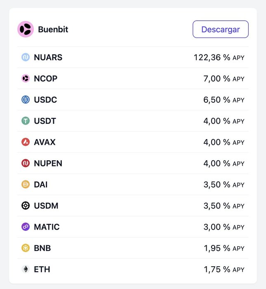266x289 pixels.
Task: Select the USDC row label
Action: [45, 100]
